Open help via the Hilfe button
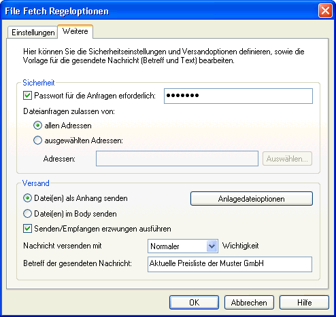 click(304, 302)
